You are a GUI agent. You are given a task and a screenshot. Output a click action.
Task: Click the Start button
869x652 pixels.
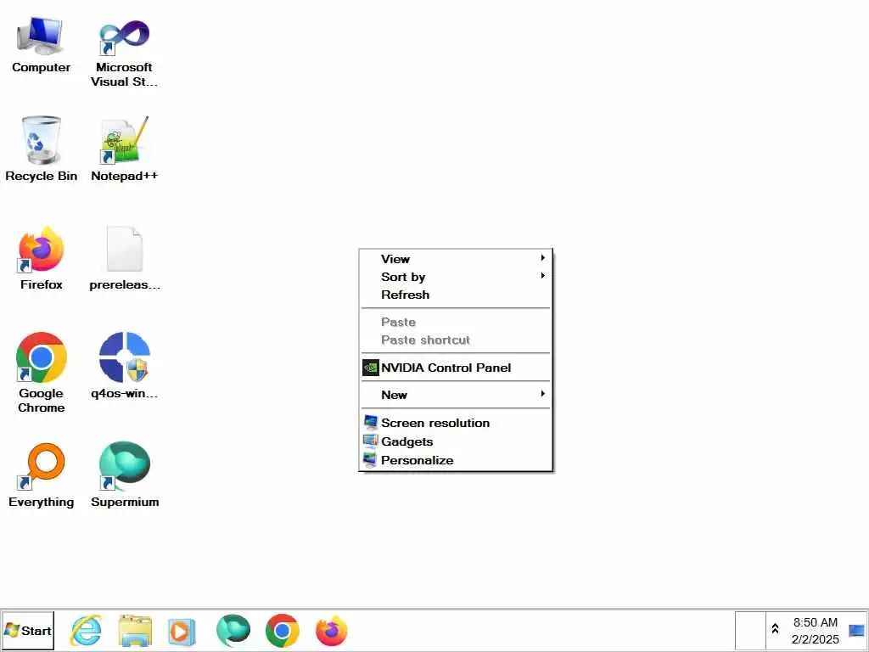click(28, 631)
